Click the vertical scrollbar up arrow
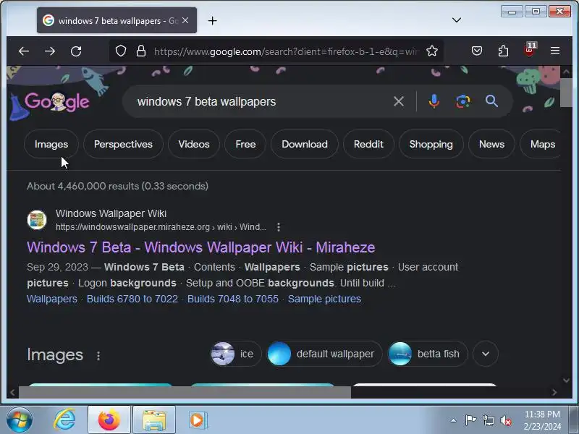 tap(566, 72)
